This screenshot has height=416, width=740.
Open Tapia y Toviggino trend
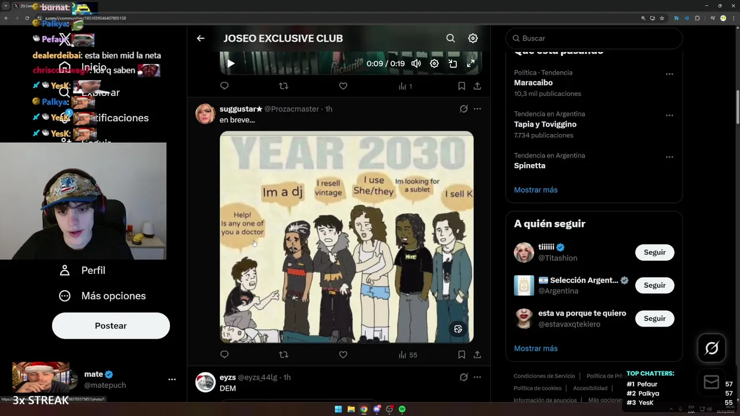[545, 124]
